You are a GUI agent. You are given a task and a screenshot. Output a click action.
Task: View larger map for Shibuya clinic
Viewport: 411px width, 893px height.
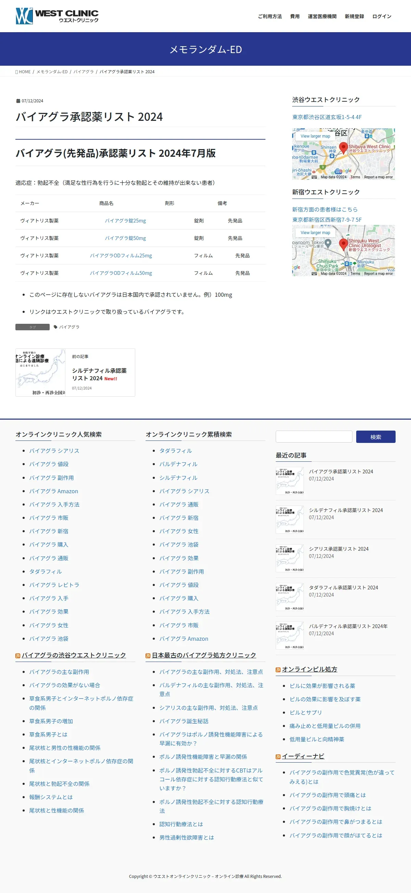315,136
